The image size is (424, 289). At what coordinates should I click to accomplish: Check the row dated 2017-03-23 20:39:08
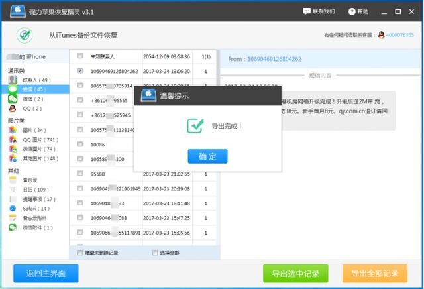[79, 188]
